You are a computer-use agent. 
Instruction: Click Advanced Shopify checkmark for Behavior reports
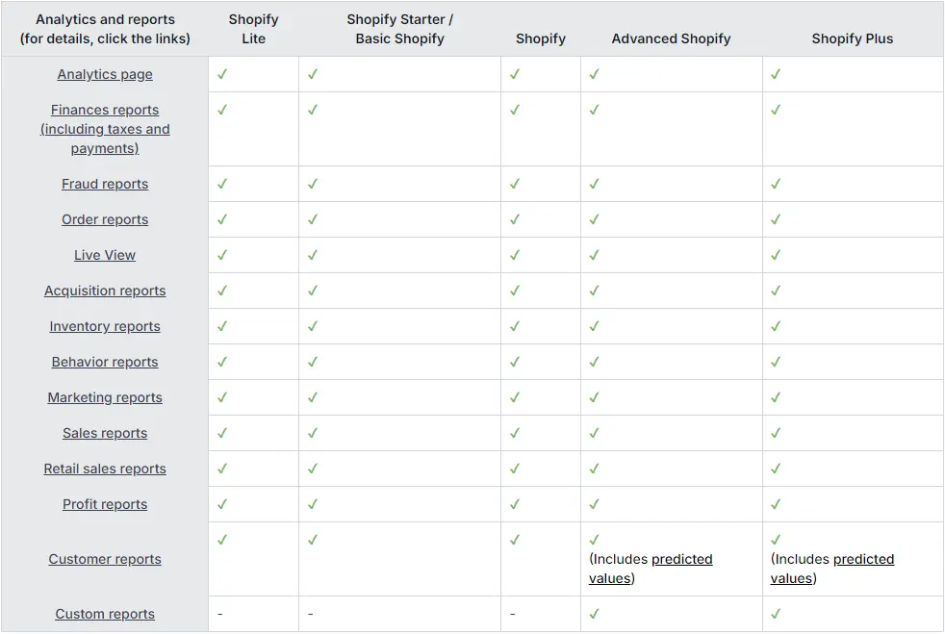595,362
